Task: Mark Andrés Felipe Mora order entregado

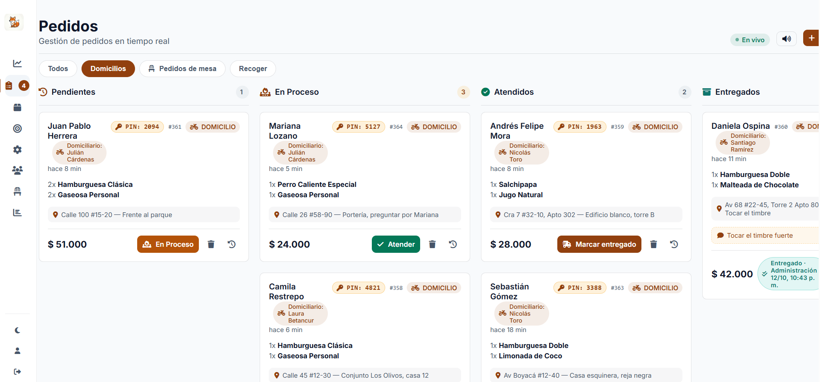Action: (599, 244)
